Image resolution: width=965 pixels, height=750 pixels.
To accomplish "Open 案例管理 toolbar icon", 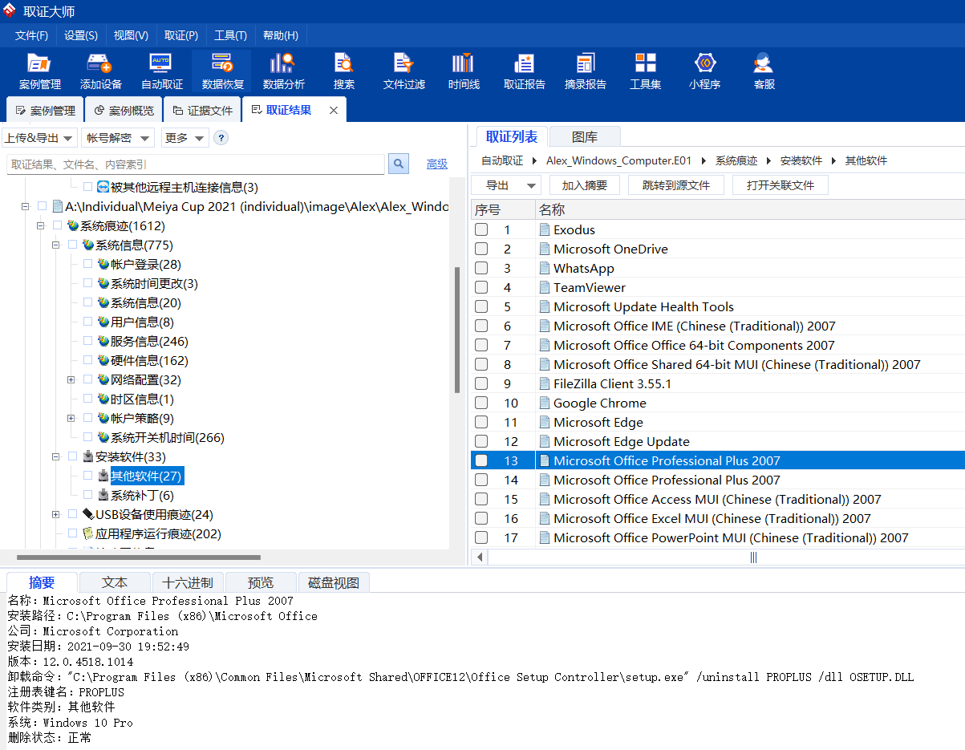I will (x=39, y=71).
